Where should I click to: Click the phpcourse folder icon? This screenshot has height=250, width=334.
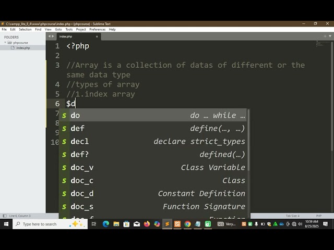(x=9, y=43)
